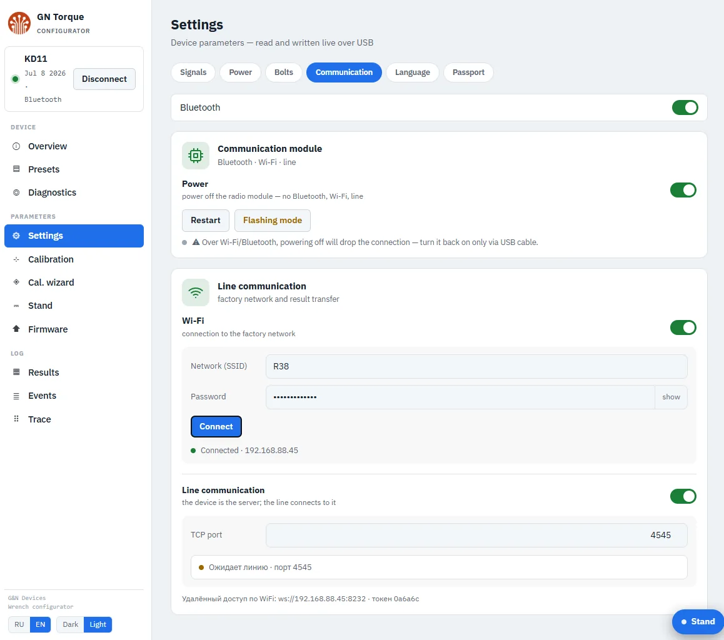Viewport: 724px width, 640px height.
Task: Open Stand in the sidebar menu
Action: (74, 306)
